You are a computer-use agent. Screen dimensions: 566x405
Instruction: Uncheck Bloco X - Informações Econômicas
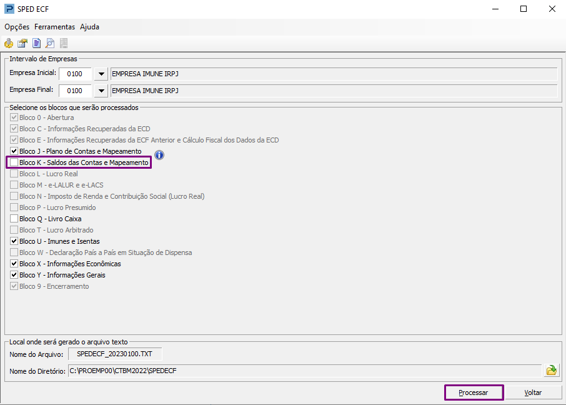[x=14, y=264]
